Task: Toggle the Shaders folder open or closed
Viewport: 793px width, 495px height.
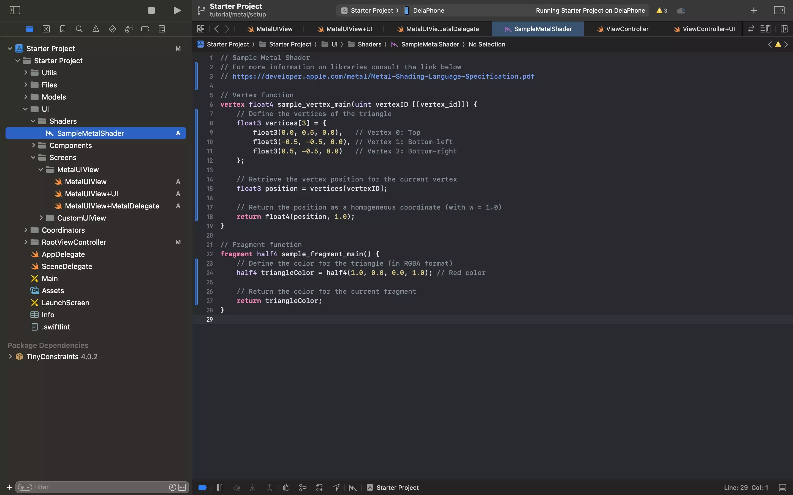Action: click(x=33, y=121)
